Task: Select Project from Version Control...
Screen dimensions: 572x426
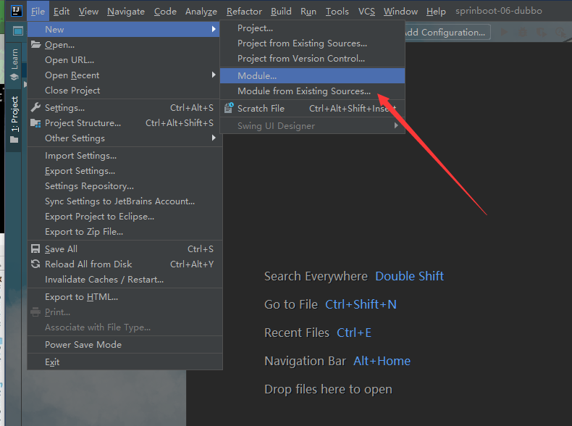Action: (300, 59)
